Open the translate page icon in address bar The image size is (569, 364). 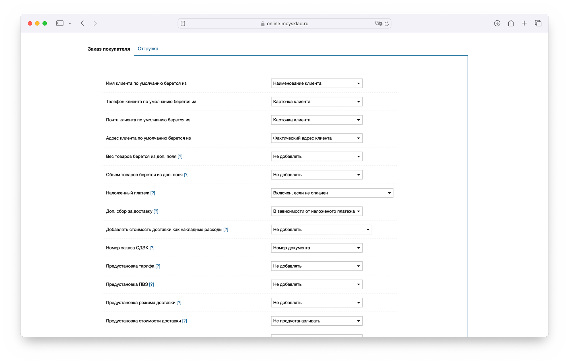click(378, 24)
